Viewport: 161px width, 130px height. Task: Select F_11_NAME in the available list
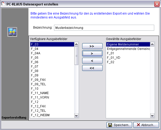coord(52,93)
